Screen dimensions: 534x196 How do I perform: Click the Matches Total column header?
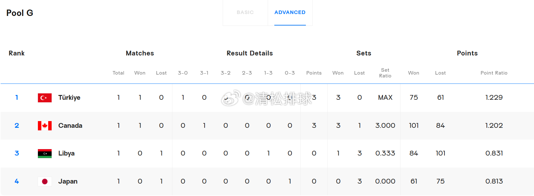118,73
